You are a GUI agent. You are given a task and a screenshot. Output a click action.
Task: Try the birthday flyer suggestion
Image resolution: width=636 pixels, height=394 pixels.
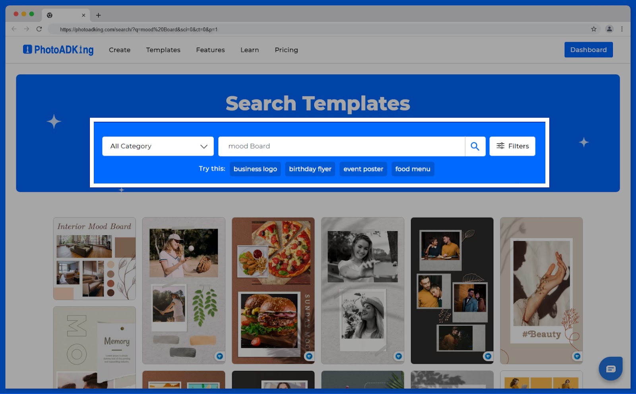310,169
